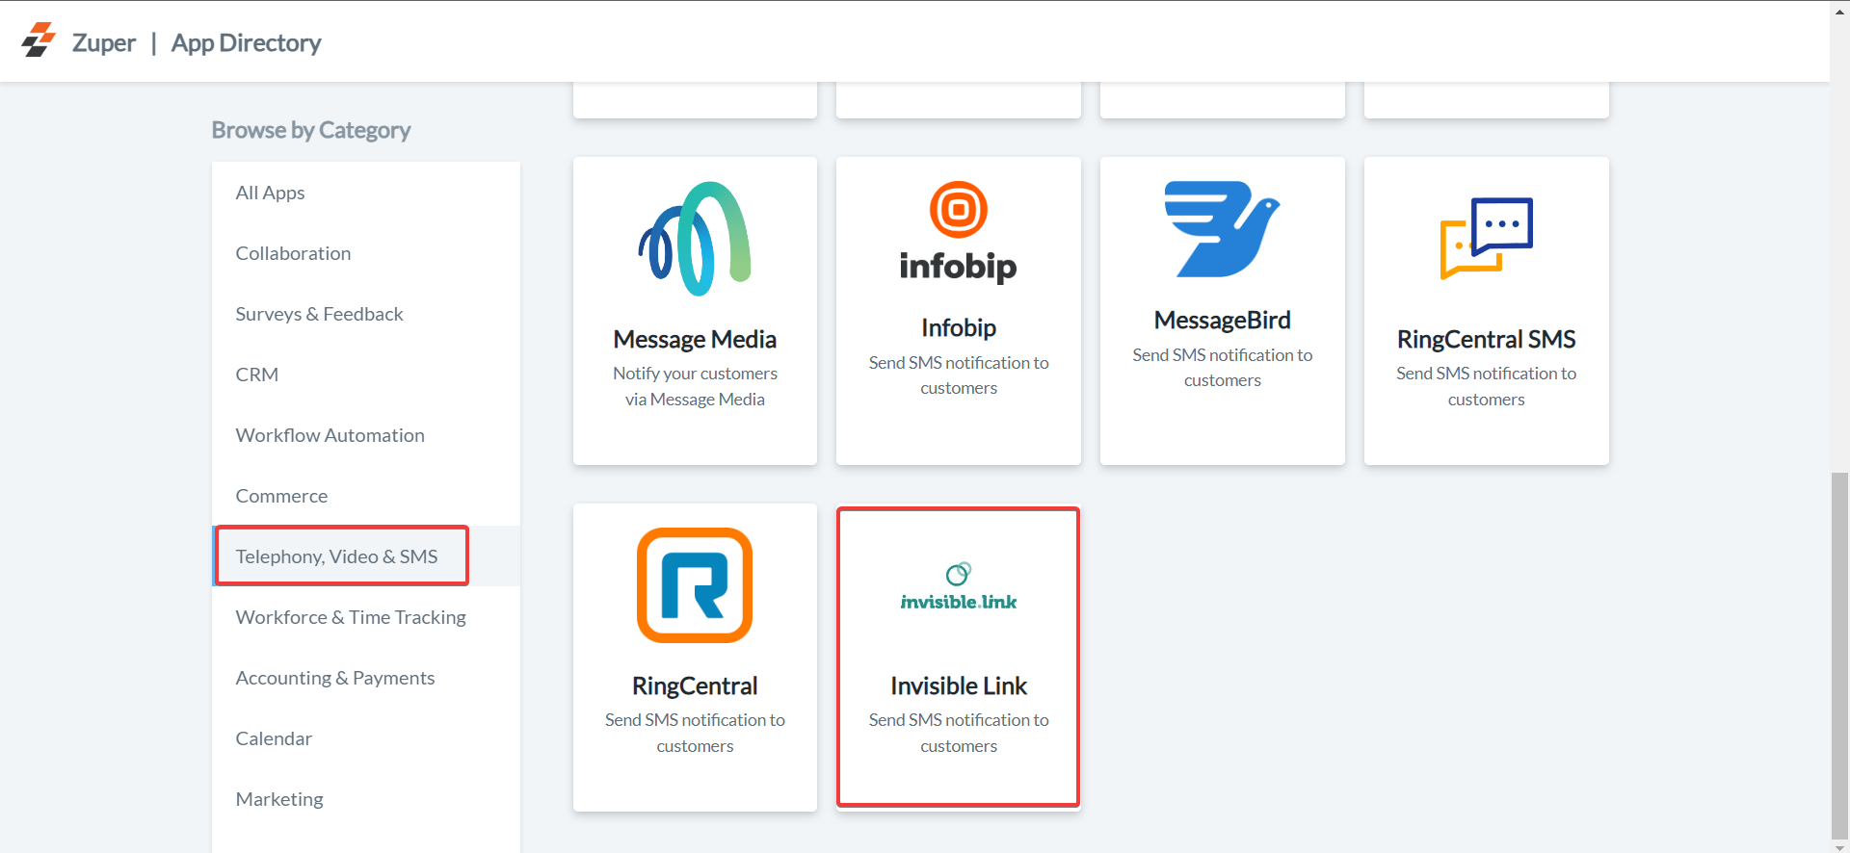This screenshot has height=853, width=1850.
Task: Select the Collaboration category
Action: tap(366, 253)
